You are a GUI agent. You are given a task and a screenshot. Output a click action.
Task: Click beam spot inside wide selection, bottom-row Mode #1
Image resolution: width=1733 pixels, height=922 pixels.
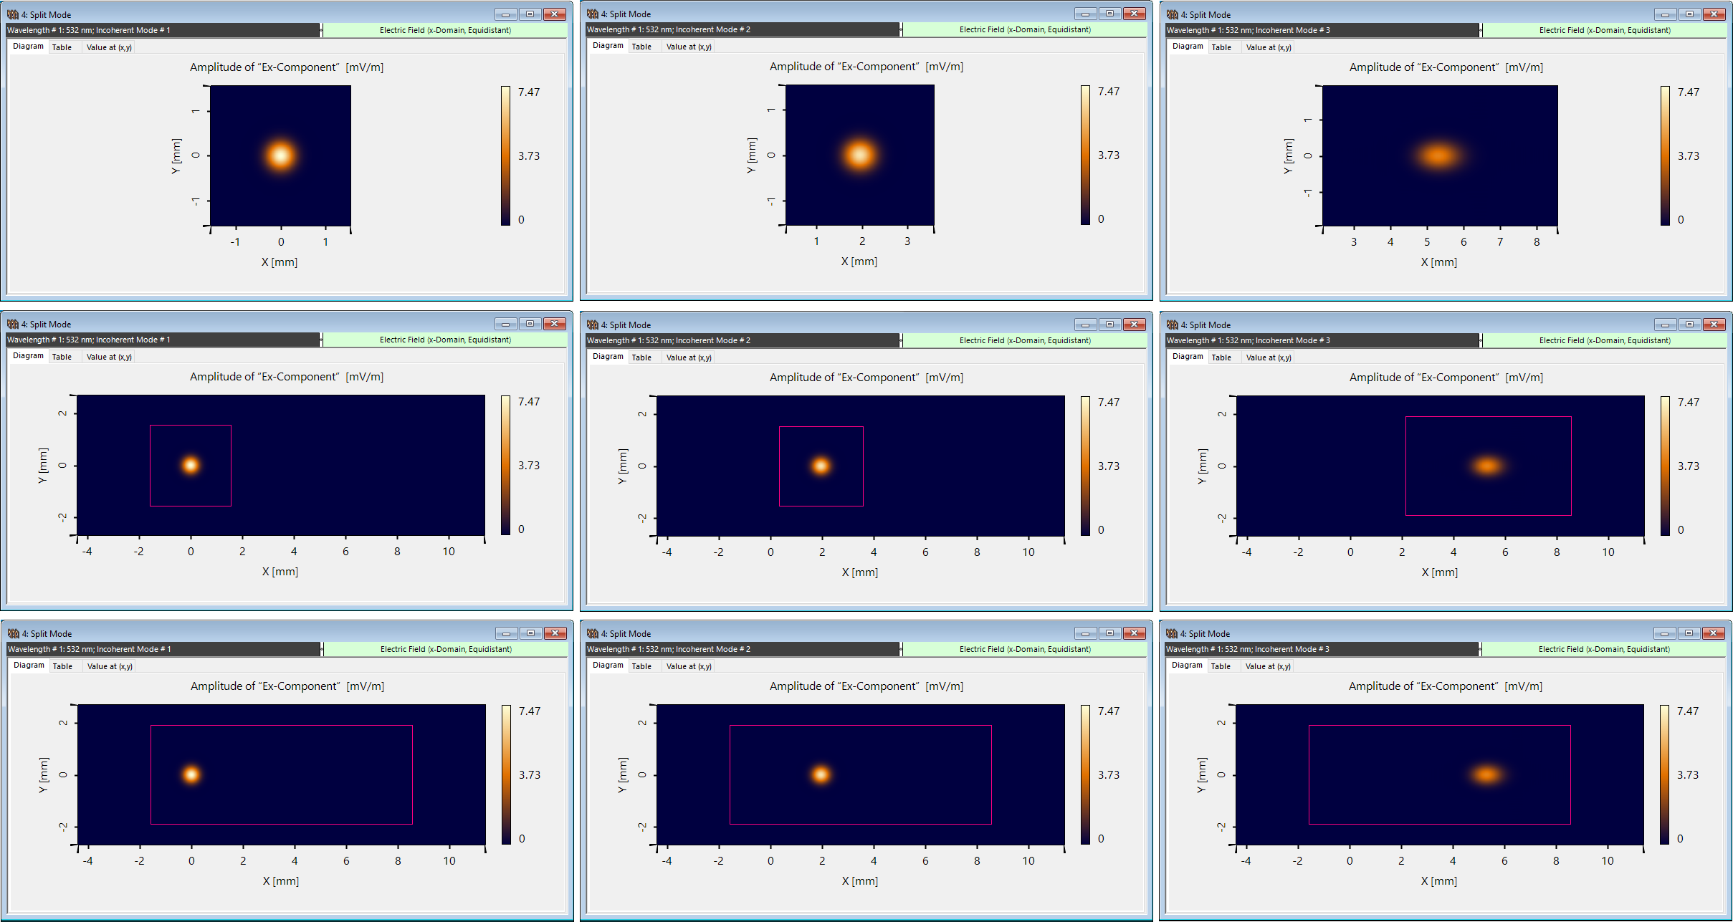tap(191, 774)
